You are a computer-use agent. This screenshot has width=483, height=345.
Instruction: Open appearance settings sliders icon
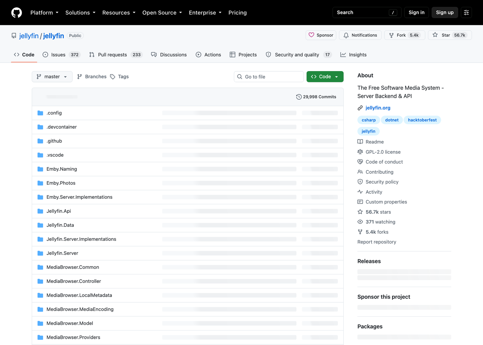coord(466,12)
